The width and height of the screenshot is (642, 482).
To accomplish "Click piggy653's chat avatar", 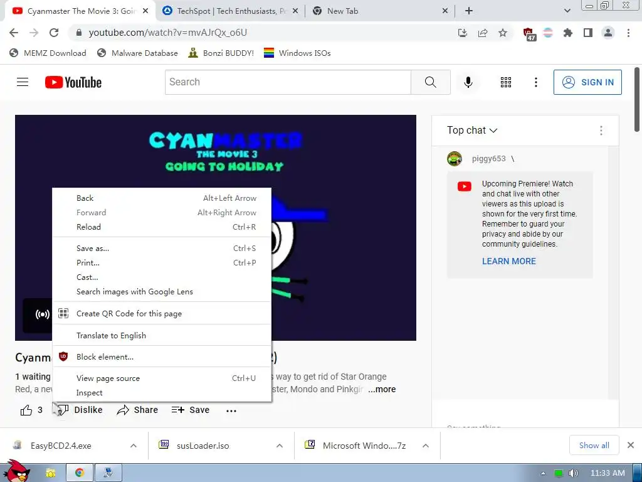I will click(x=455, y=159).
